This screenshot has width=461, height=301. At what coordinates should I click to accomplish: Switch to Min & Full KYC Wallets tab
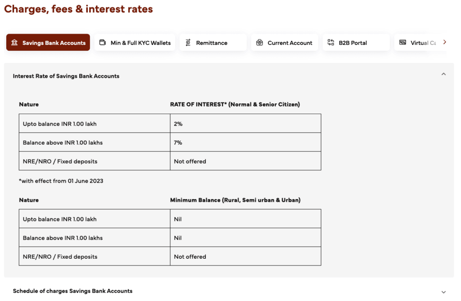point(135,43)
